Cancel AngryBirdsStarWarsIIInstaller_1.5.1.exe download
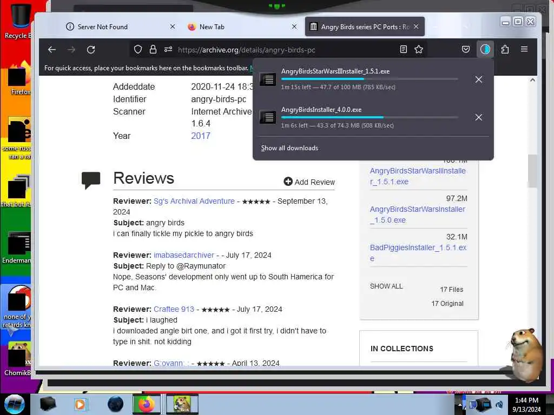554x415 pixels. [x=479, y=79]
